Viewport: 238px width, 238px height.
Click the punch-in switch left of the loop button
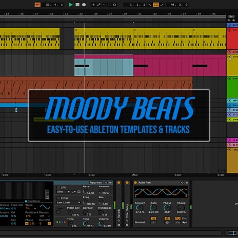pyautogui.click(x=149, y=5)
